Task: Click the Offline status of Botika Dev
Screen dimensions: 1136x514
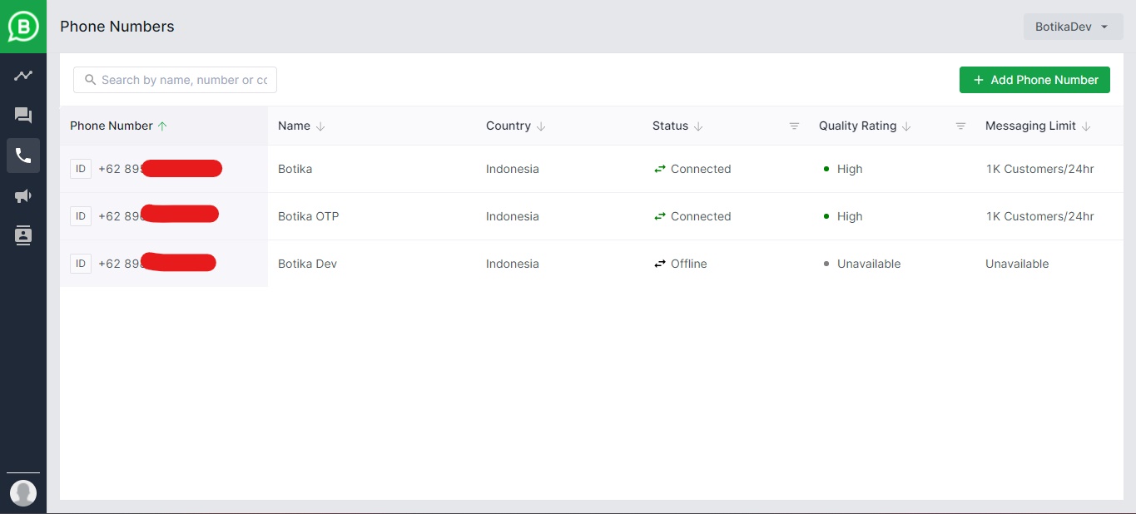Action: [687, 264]
